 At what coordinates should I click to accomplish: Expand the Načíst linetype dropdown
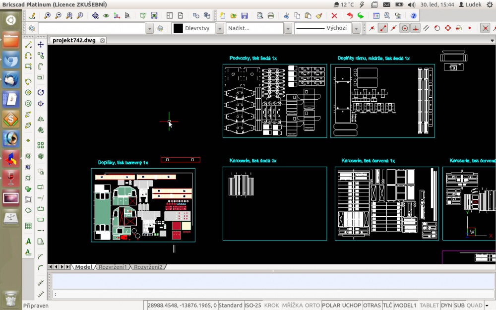point(288,28)
